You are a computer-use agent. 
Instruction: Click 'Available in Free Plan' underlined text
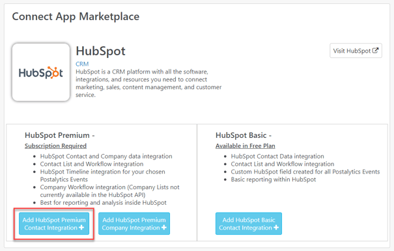pyautogui.click(x=246, y=146)
